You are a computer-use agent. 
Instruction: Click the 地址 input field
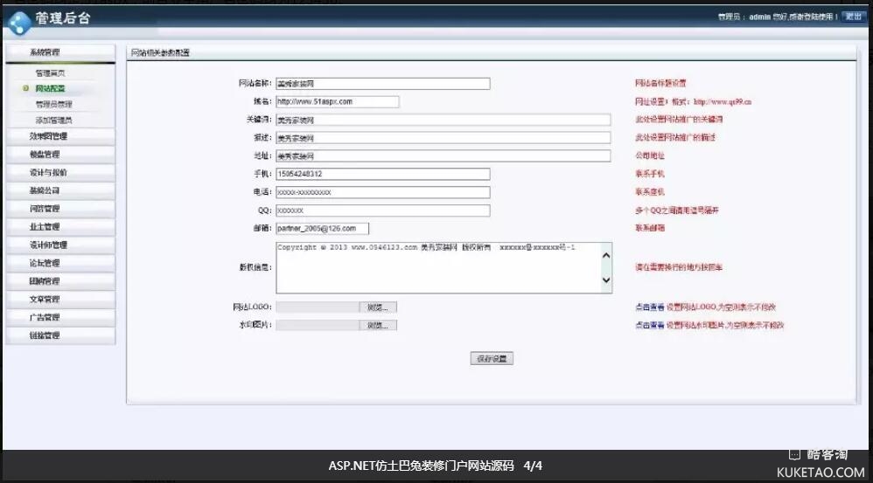pyautogui.click(x=443, y=156)
